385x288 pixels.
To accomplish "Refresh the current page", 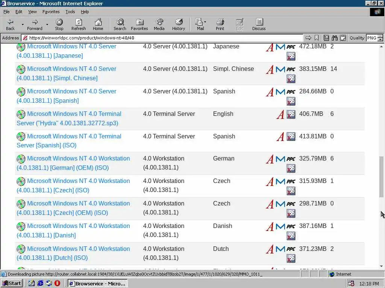I will click(x=79, y=24).
